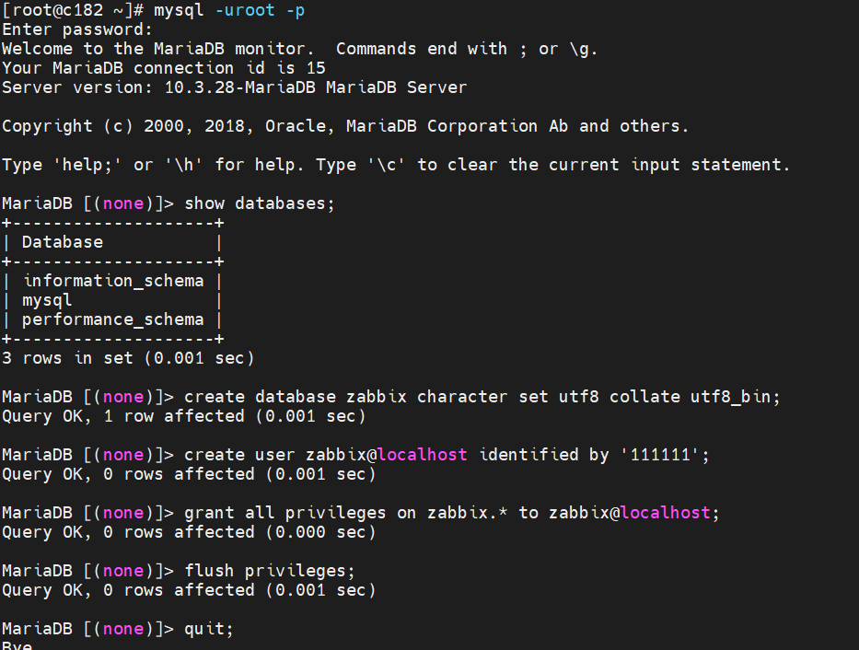The width and height of the screenshot is (859, 650).
Task: Click the "Database" column header
Action: tap(63, 242)
